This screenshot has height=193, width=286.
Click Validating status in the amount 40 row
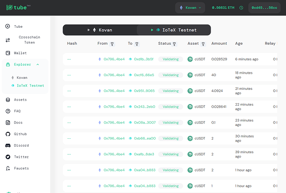tap(170, 75)
